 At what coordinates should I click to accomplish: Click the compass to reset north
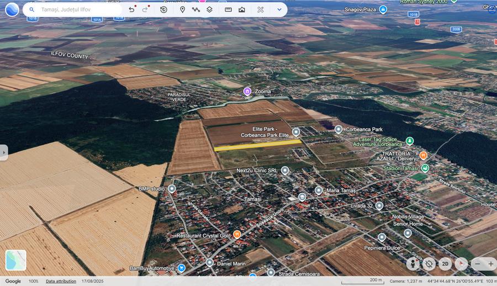click(x=461, y=264)
